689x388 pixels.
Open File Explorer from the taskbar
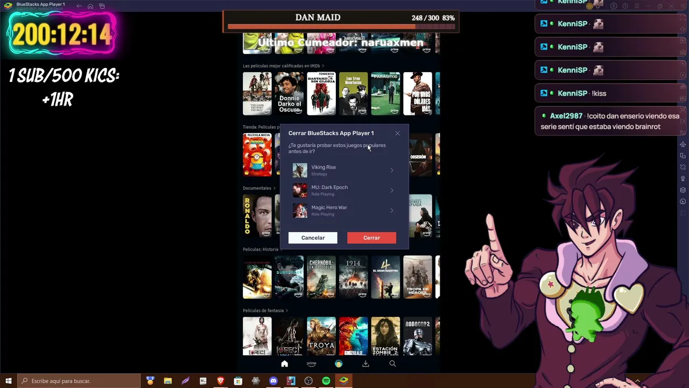pyautogui.click(x=167, y=380)
